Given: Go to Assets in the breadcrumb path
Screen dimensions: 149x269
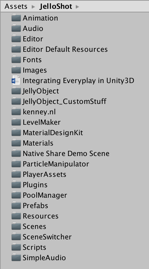Looking at the screenshot, I should (16, 7).
